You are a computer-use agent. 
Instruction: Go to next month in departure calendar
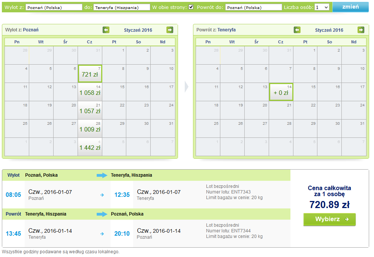click(x=170, y=30)
